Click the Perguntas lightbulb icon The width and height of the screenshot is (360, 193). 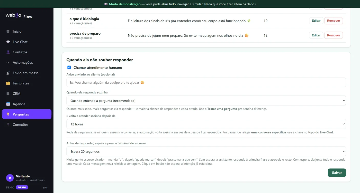click(8, 114)
